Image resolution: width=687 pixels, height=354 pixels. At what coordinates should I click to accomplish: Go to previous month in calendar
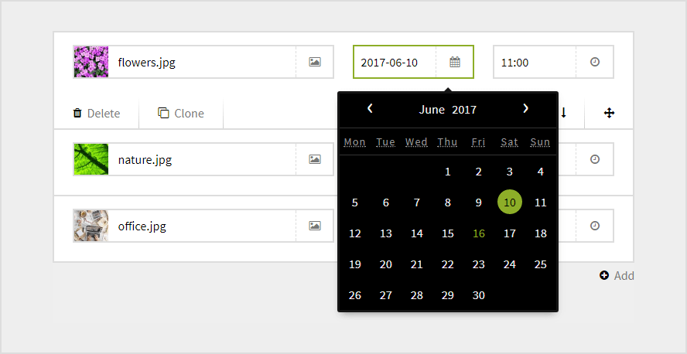370,109
